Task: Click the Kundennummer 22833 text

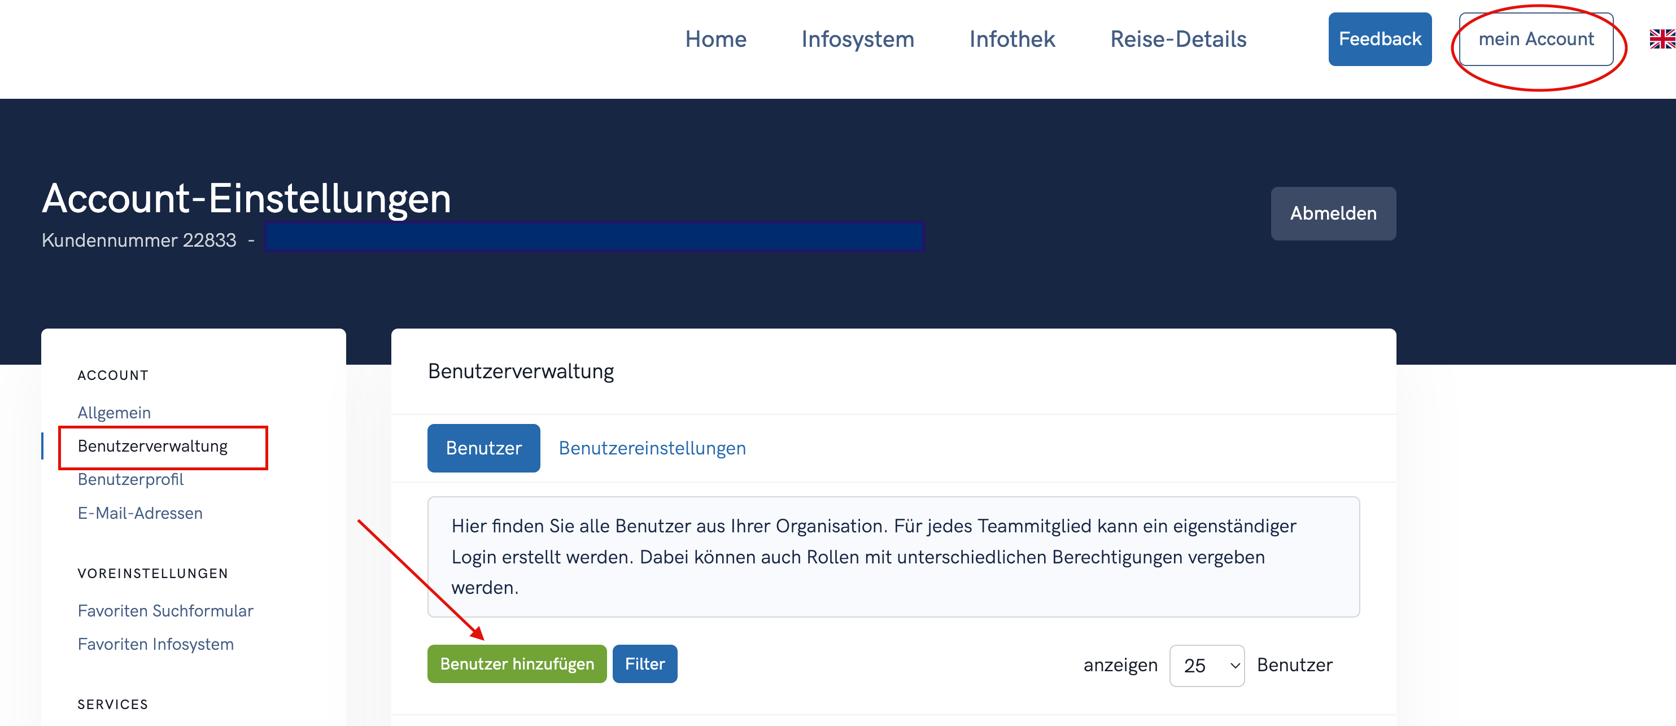Action: point(139,240)
